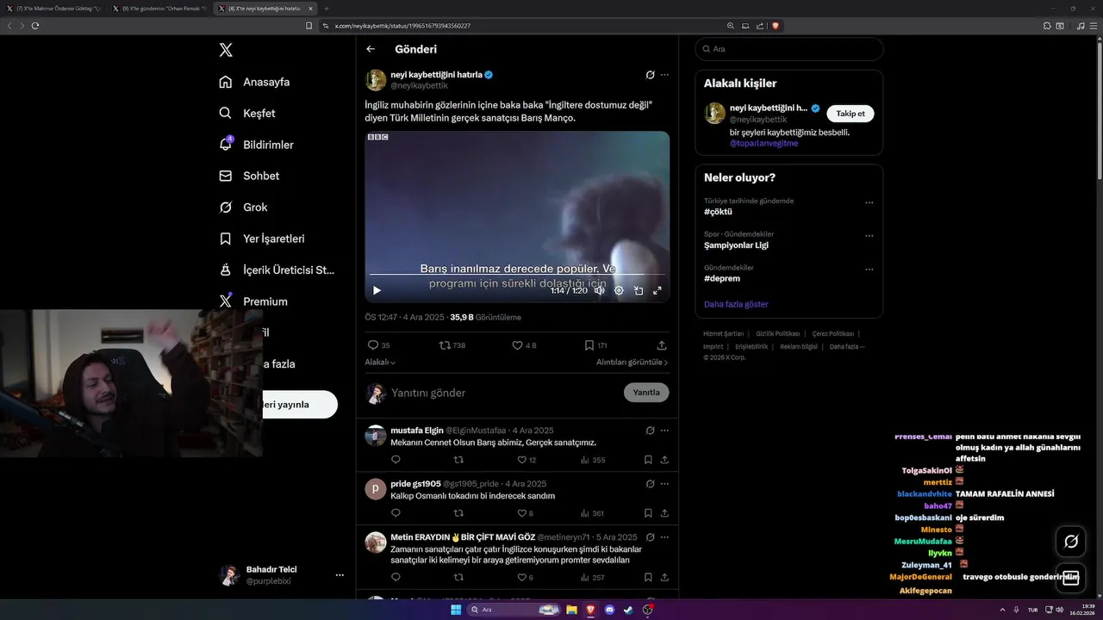Image resolution: width=1103 pixels, height=620 pixels.
Task: Click Daha fazla göster link
Action: [x=736, y=304]
